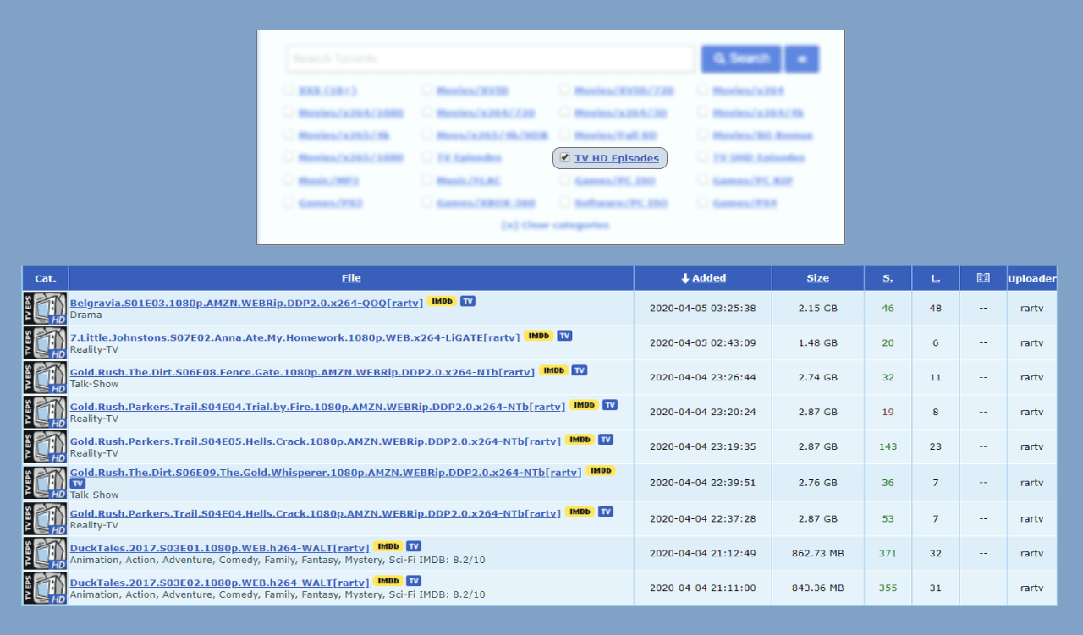
Task: Click the date 2020-04-05 03:25:38
Action: coord(702,308)
